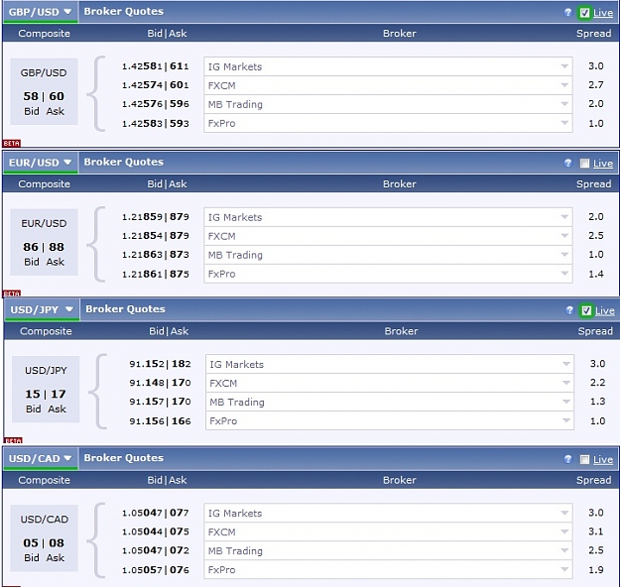Click quote 1.42576 | 596 for MB Trading
Image resolution: width=620 pixels, height=587 pixels.
(156, 104)
